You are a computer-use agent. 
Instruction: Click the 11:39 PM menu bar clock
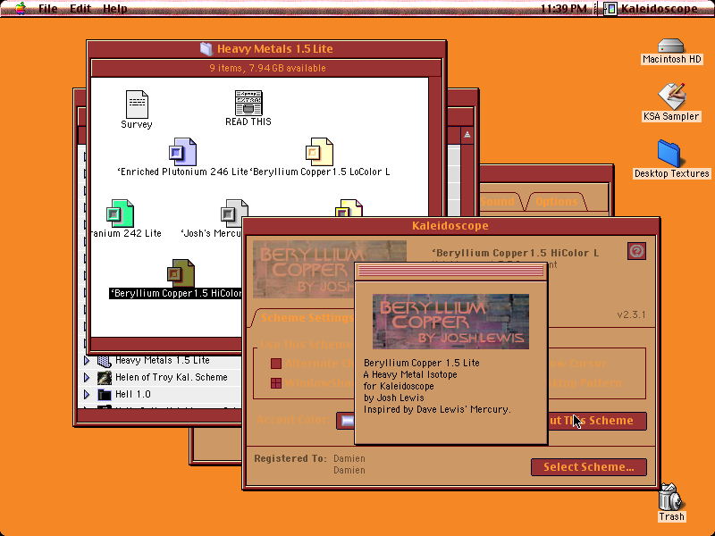[564, 8]
